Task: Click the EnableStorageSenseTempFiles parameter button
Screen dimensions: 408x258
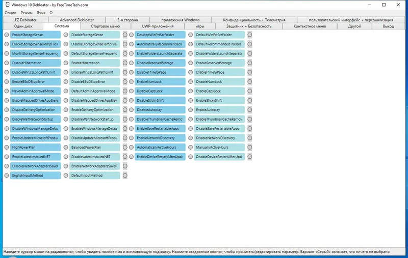Action: (35, 44)
